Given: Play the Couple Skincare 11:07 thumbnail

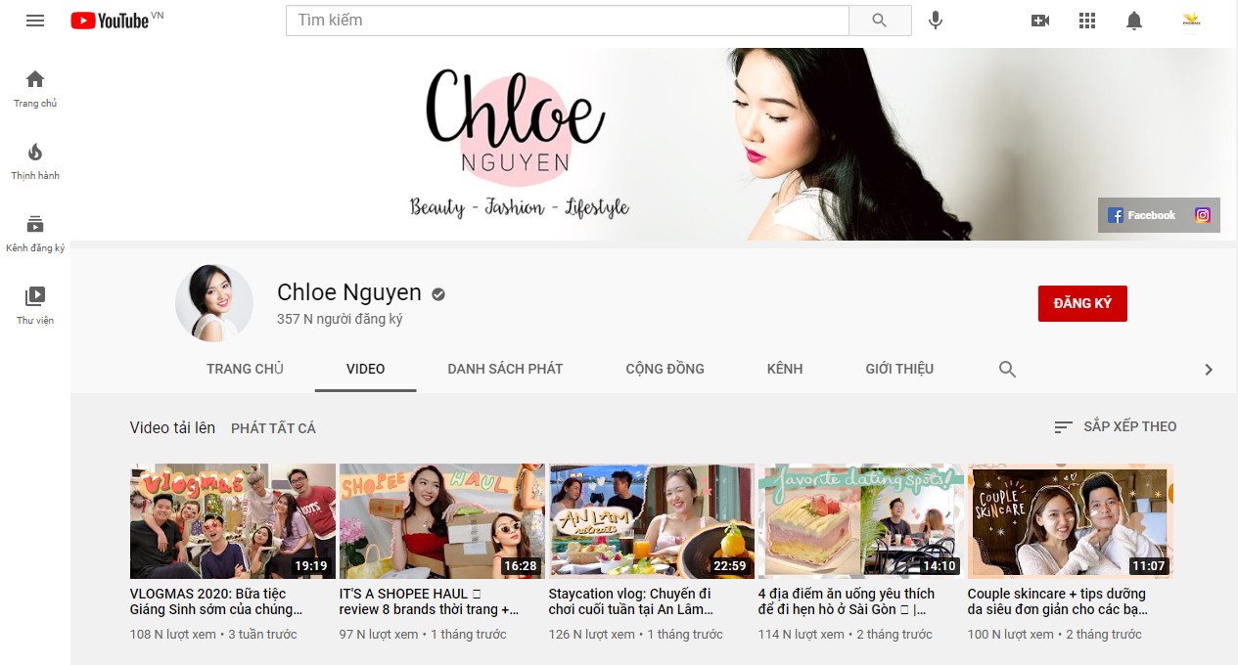Looking at the screenshot, I should (1071, 521).
